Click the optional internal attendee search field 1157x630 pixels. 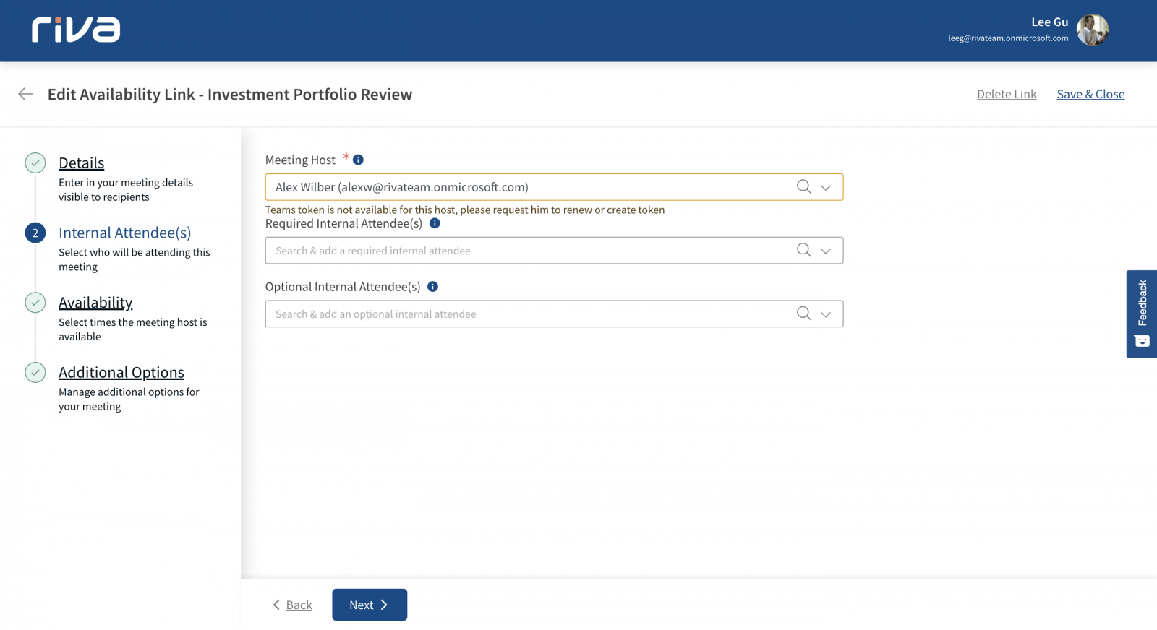(x=554, y=314)
